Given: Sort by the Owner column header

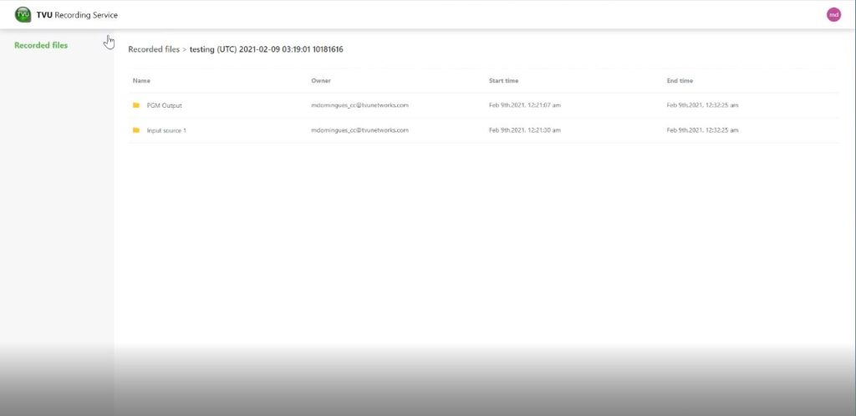Looking at the screenshot, I should coord(321,81).
